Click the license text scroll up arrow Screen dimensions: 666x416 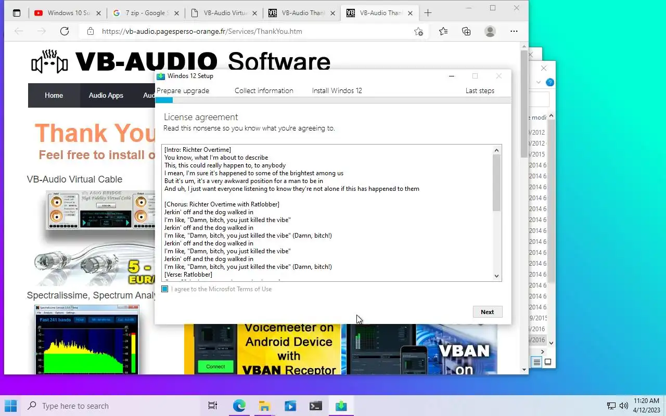(496, 150)
